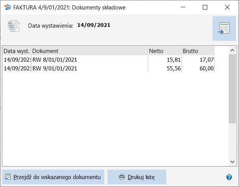Select row RW 8/01/01/2021
239x187 pixels.
point(109,60)
